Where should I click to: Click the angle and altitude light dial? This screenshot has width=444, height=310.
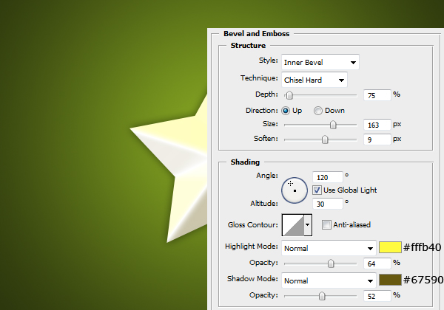tap(295, 190)
